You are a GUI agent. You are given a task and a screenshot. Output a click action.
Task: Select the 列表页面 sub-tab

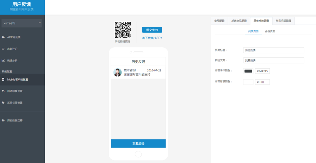point(253,31)
